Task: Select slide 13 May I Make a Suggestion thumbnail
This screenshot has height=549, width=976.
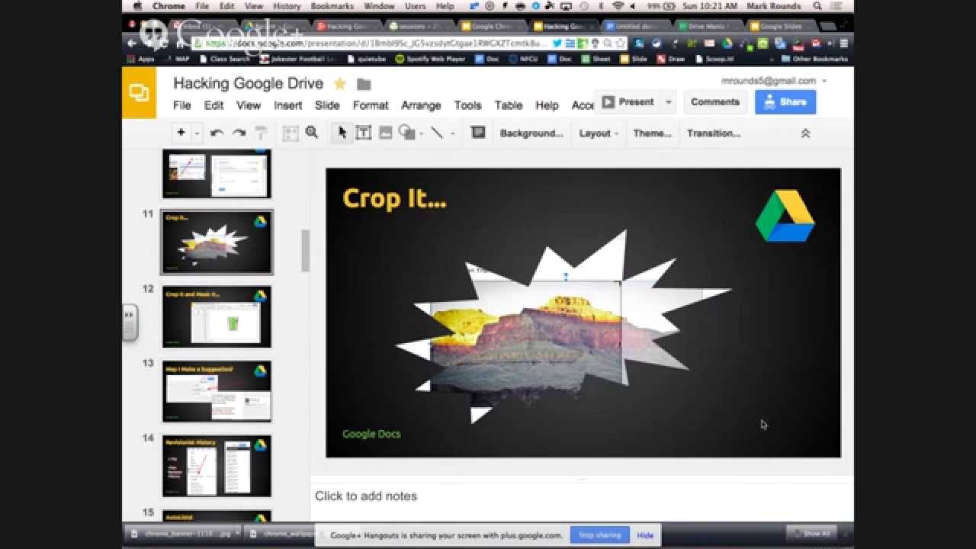Action: pyautogui.click(x=217, y=391)
